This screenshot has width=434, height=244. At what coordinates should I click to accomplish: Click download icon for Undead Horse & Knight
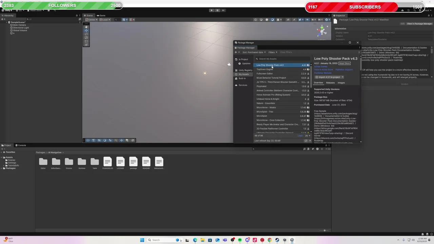pyautogui.click(x=308, y=99)
